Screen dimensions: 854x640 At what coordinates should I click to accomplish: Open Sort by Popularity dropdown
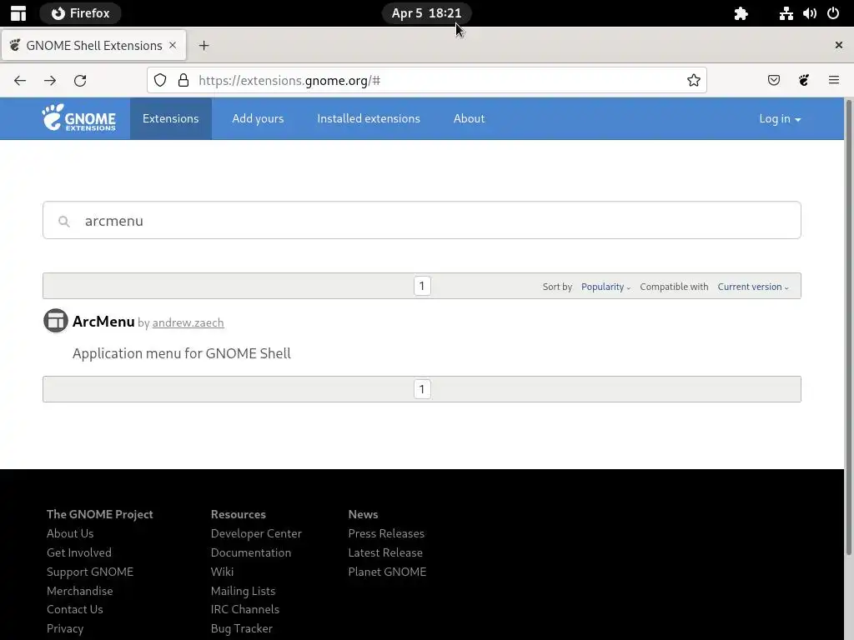605,287
